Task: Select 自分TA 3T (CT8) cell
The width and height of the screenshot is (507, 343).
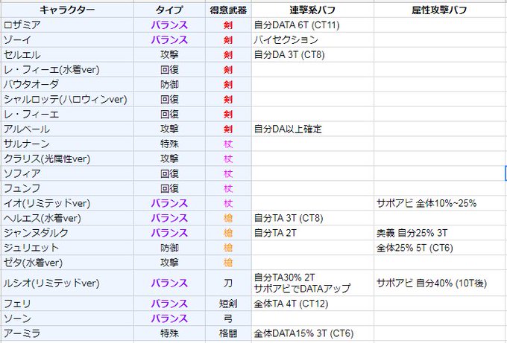Action: 312,218
